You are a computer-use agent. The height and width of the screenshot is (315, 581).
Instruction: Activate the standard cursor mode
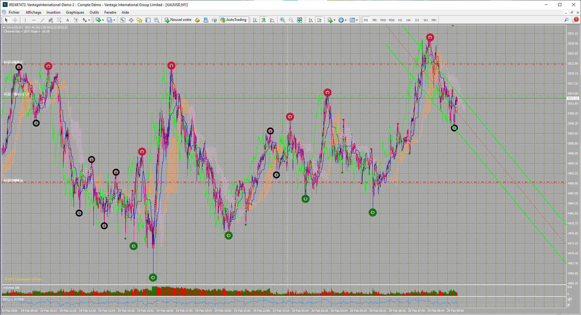click(x=6, y=20)
